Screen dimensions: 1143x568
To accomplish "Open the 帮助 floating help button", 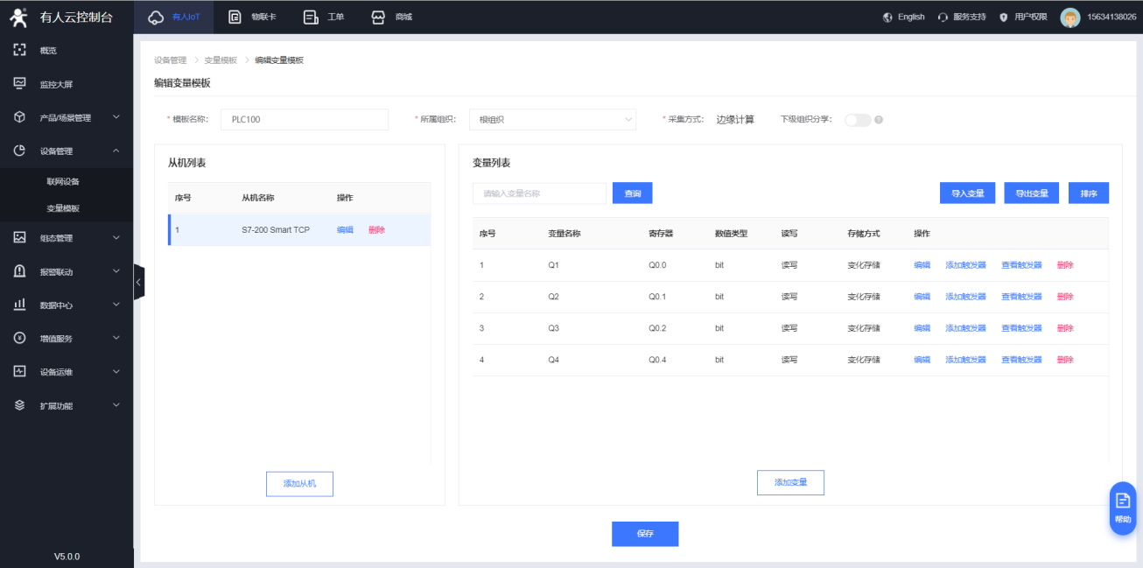I will pyautogui.click(x=1122, y=508).
